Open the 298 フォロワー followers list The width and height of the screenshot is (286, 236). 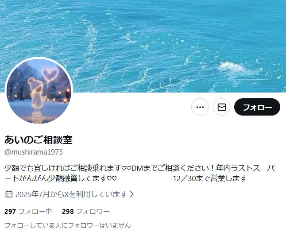pyautogui.click(x=86, y=211)
